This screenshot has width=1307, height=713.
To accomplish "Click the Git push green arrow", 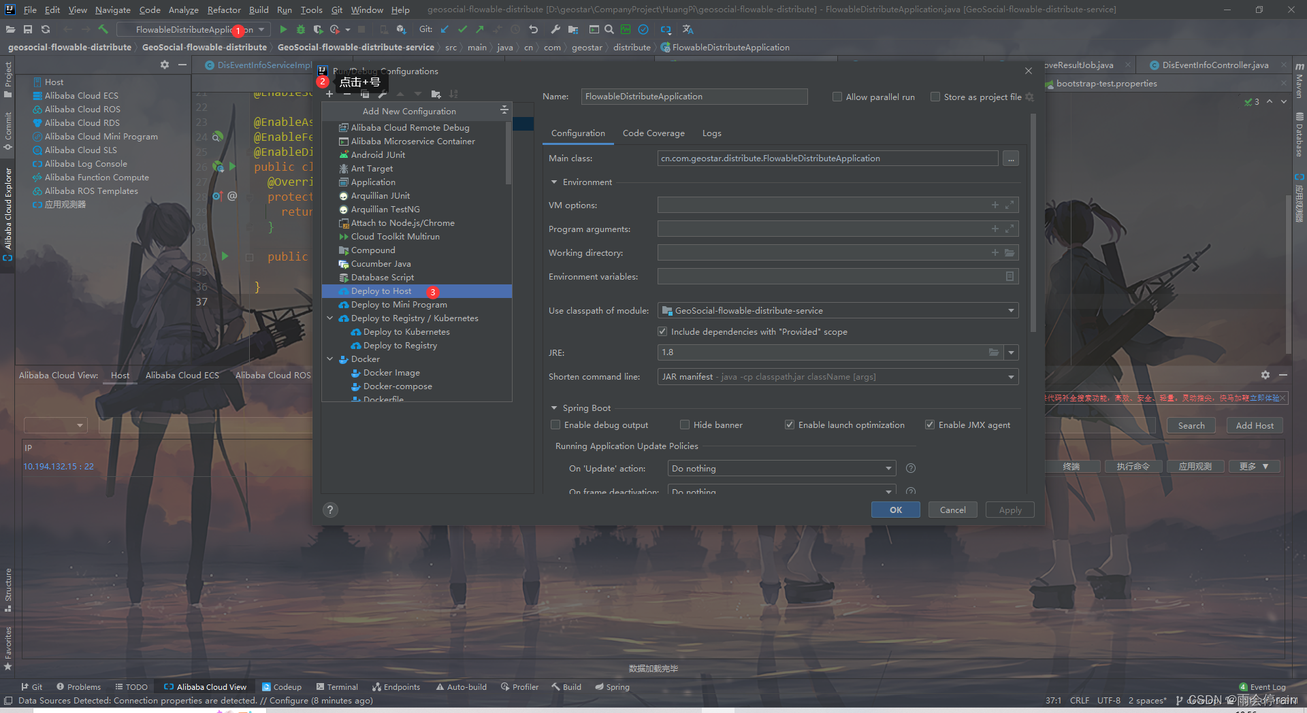I will pos(480,29).
